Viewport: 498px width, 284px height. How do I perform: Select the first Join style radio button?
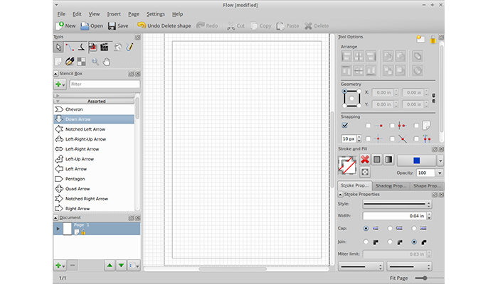[x=366, y=241]
